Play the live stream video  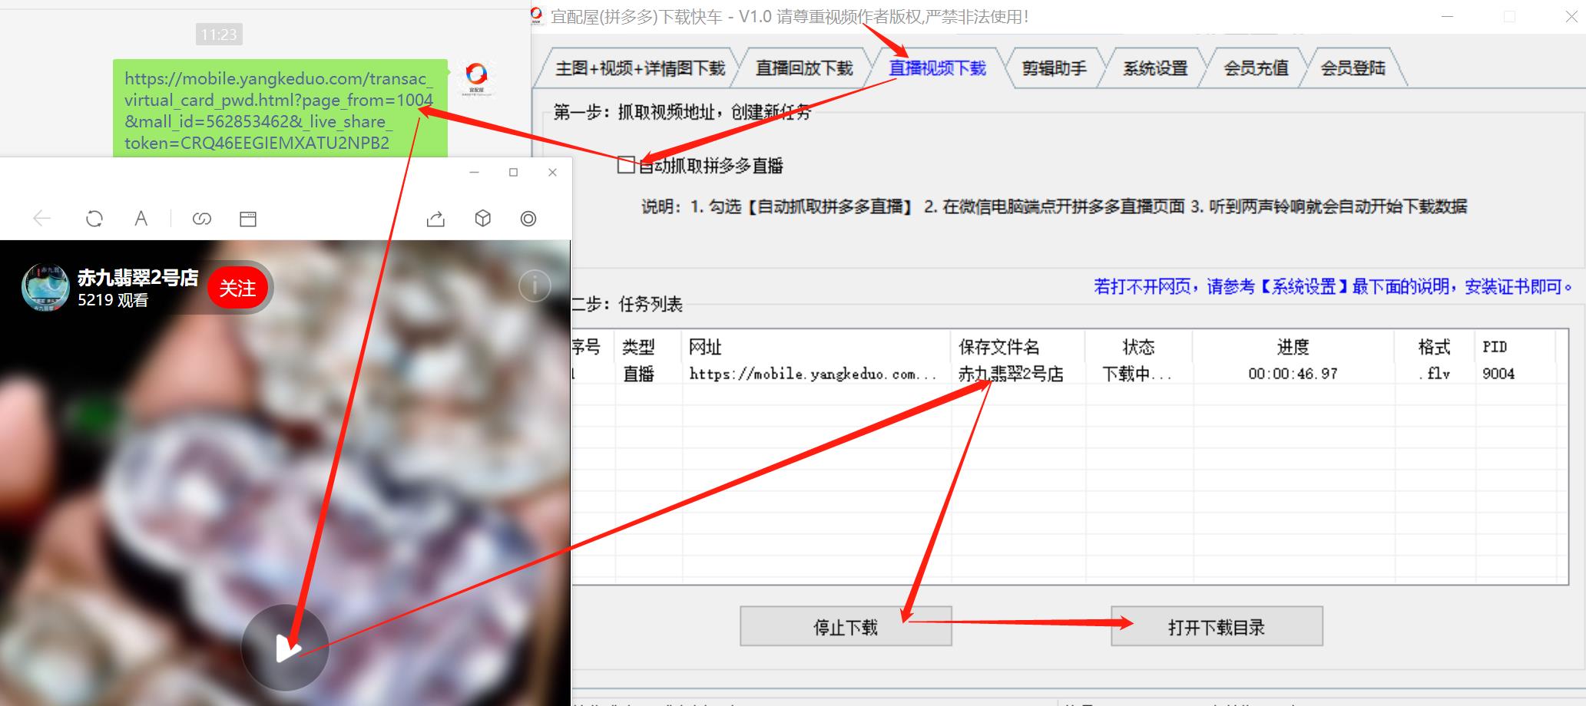(285, 648)
